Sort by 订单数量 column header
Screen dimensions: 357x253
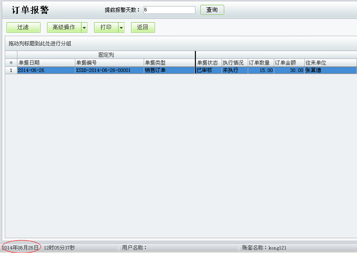coord(261,63)
